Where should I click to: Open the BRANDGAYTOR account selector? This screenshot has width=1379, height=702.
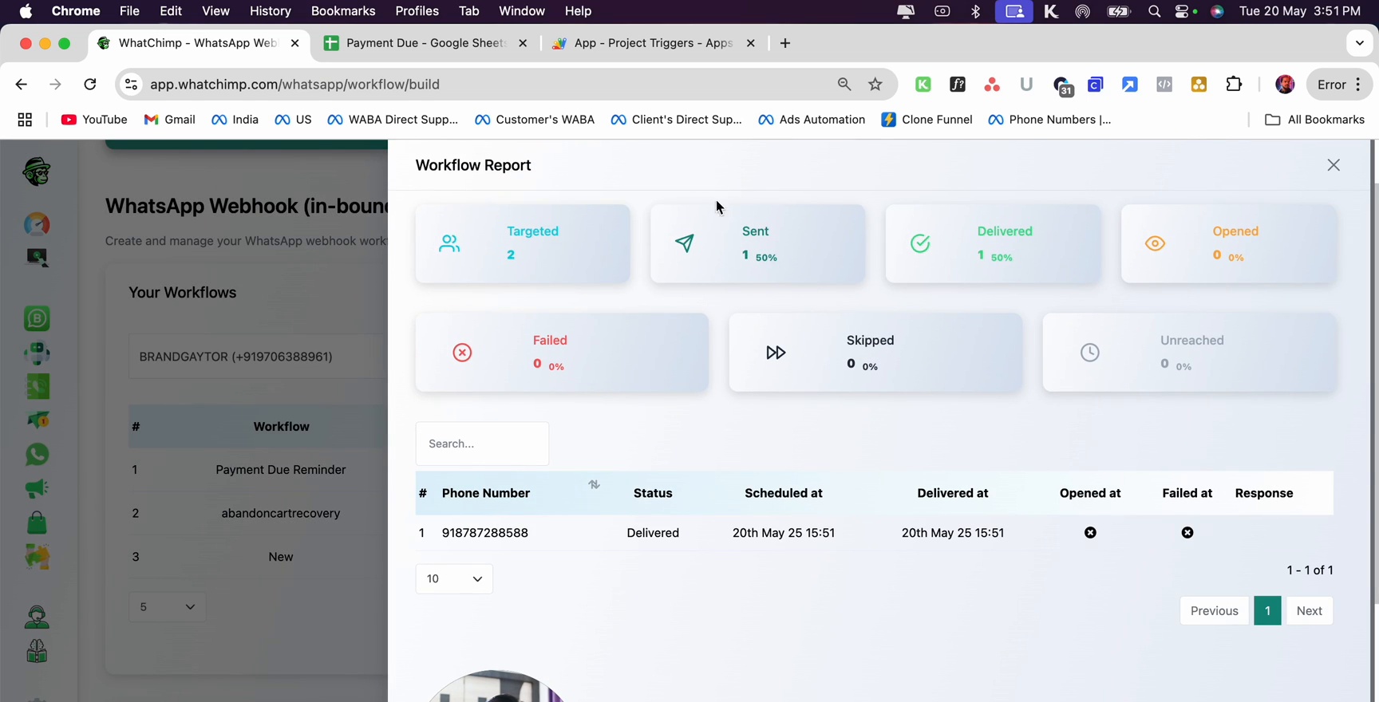click(258, 357)
